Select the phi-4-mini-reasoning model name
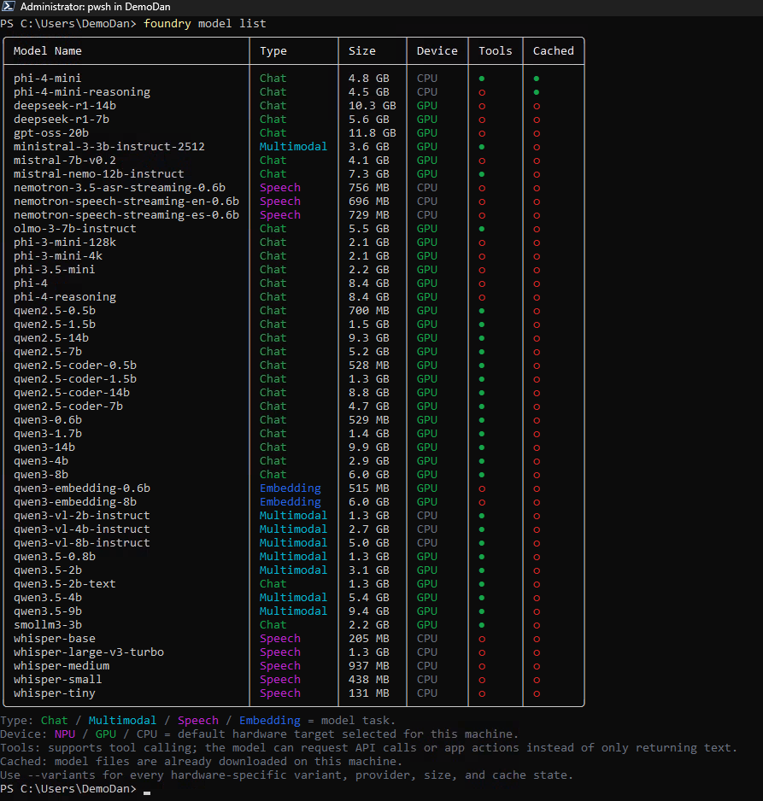The height and width of the screenshot is (801, 763). point(82,92)
